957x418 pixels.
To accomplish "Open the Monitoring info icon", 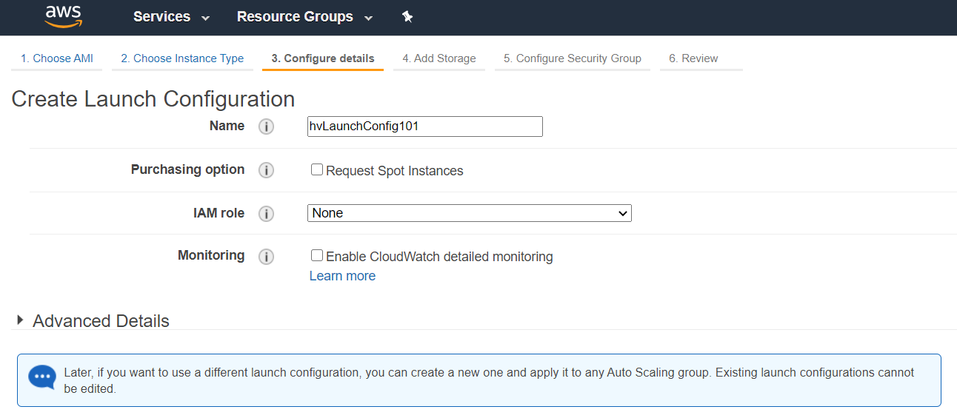I will click(266, 257).
